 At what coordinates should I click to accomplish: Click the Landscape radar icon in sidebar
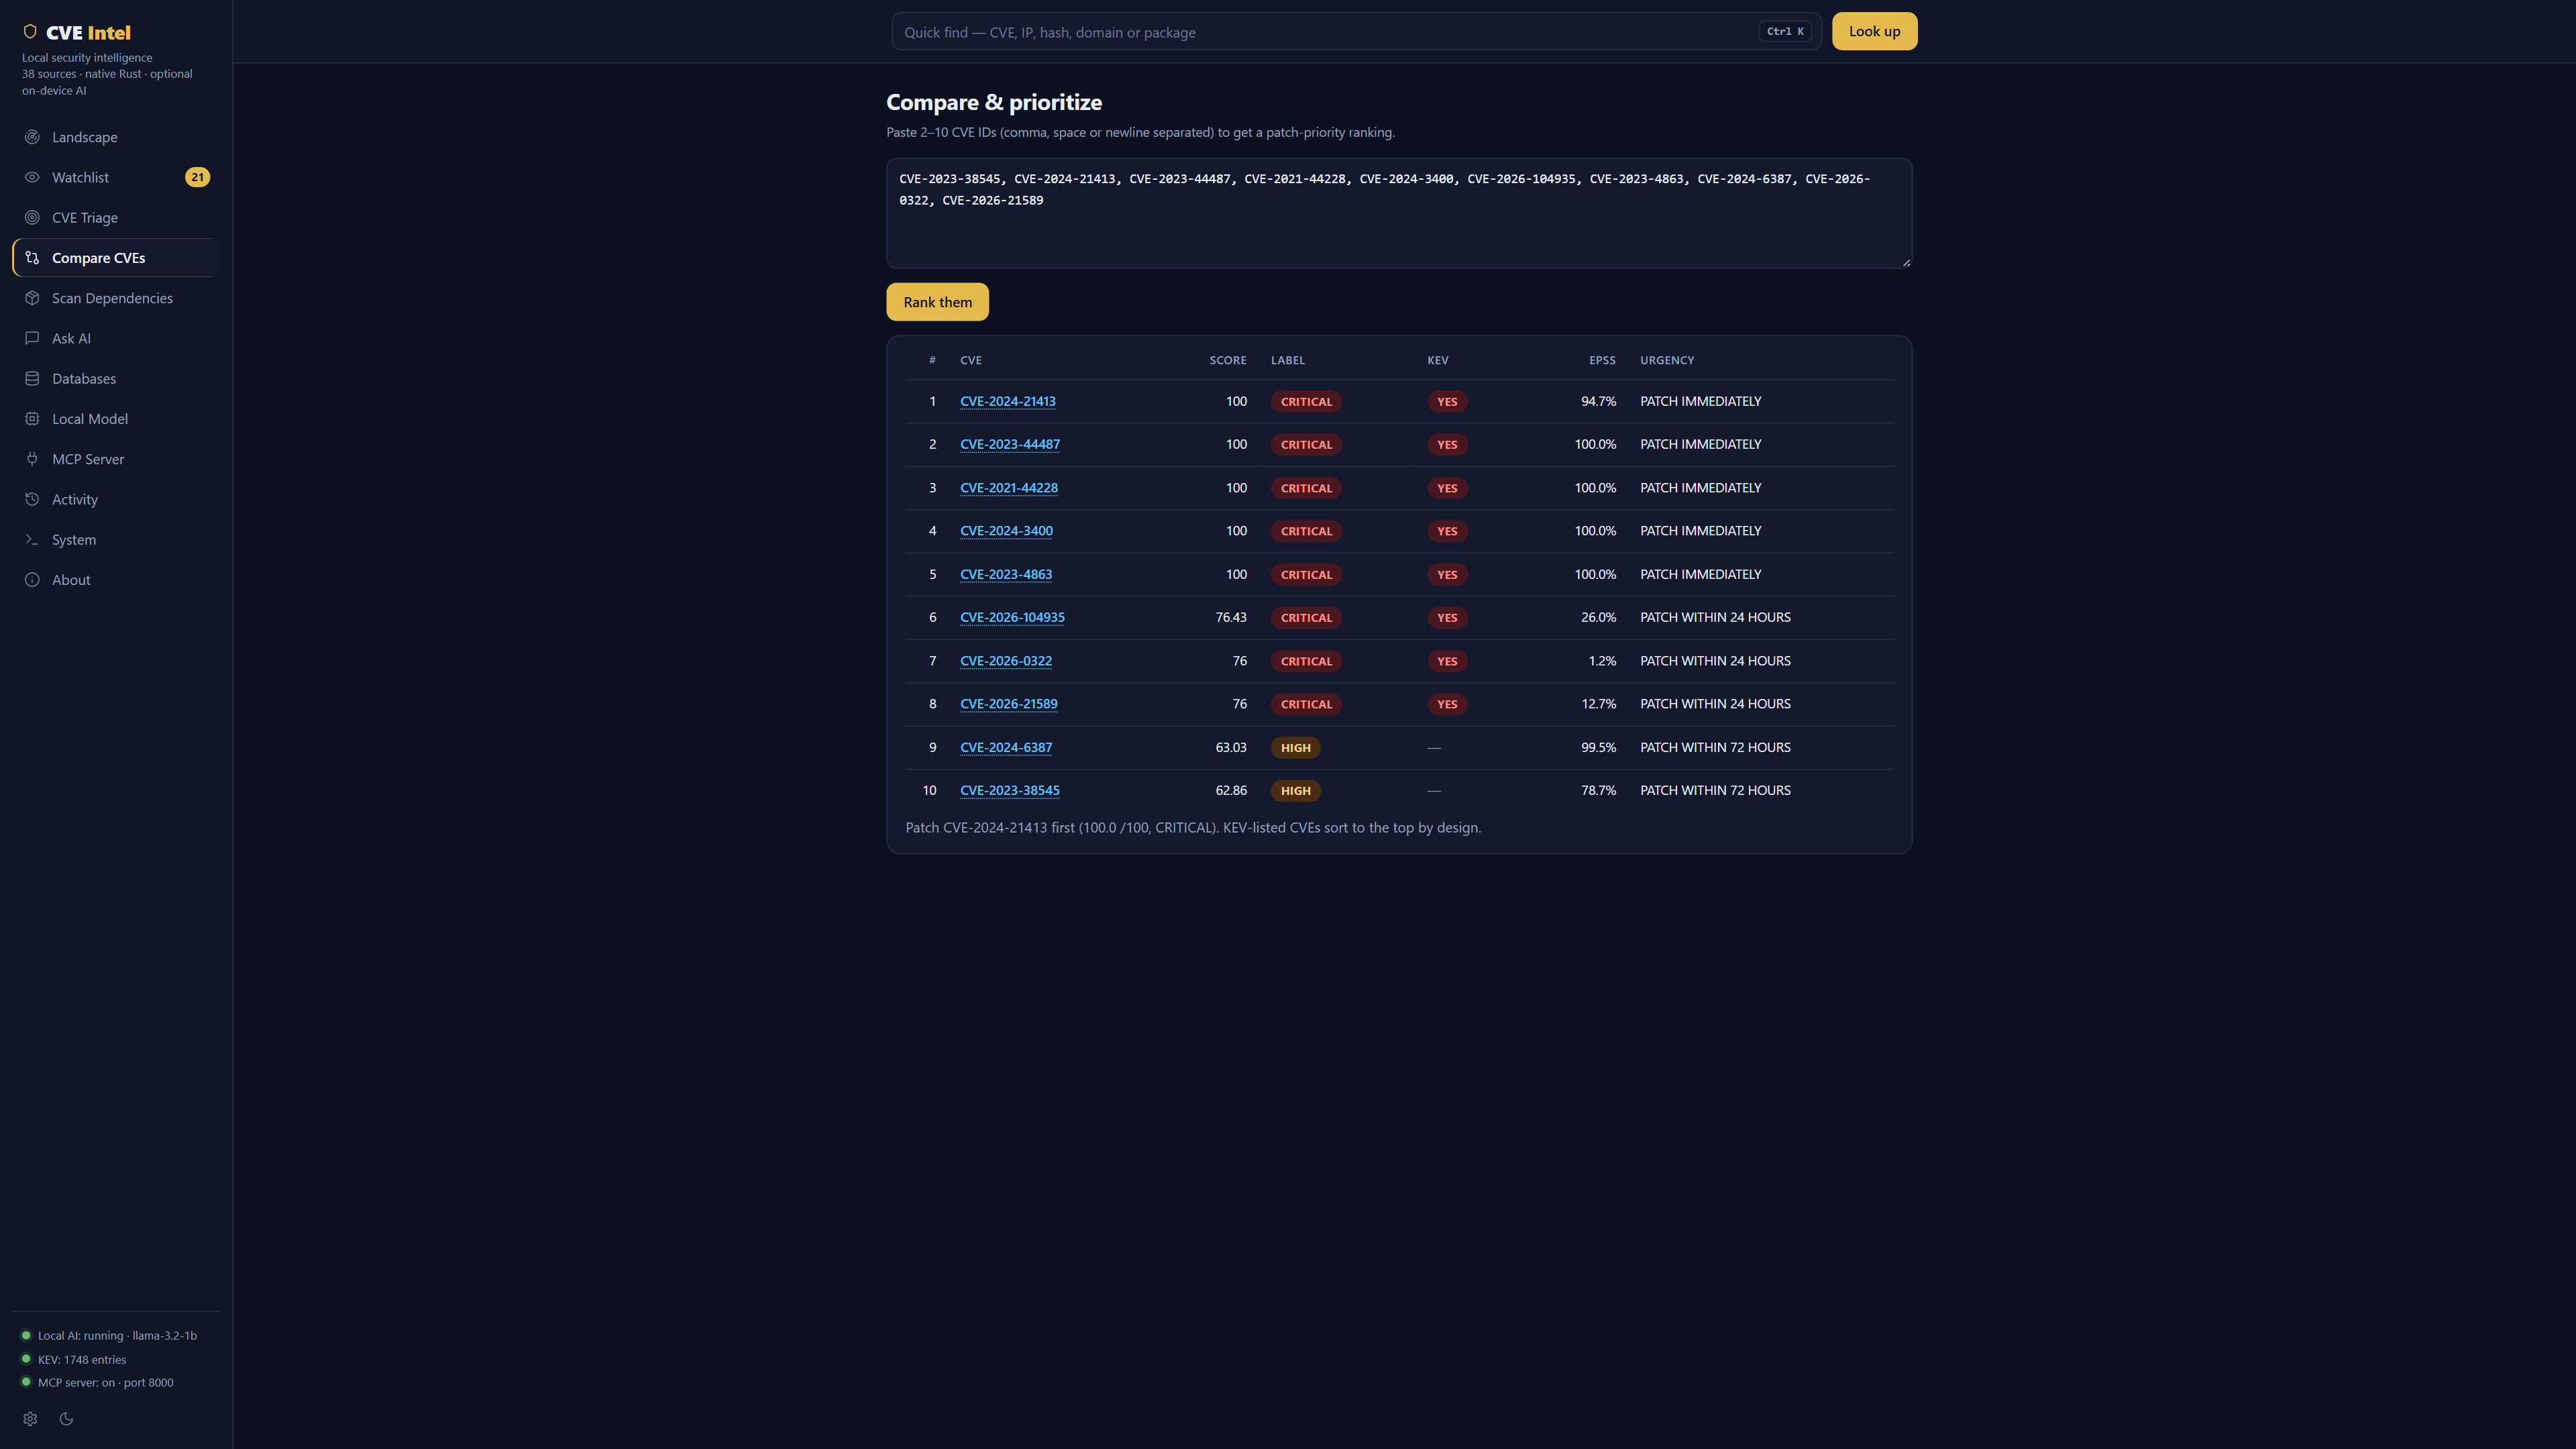[32, 137]
